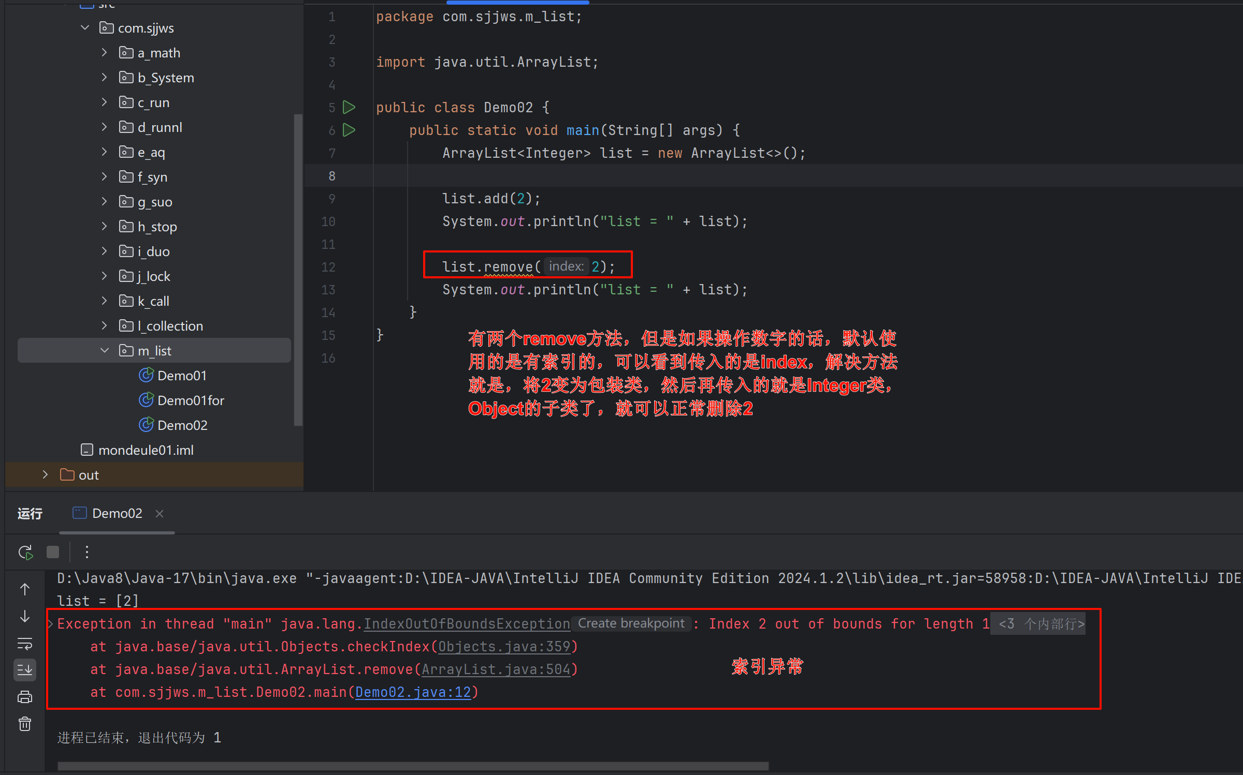Expand the out folder

(45, 475)
